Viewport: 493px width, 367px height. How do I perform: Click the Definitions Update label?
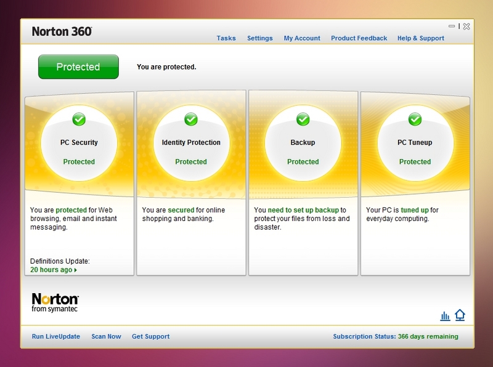point(60,261)
